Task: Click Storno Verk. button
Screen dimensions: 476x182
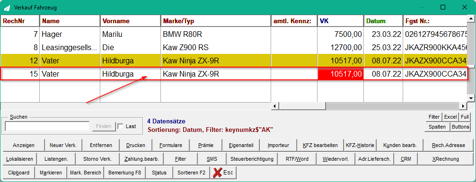Action: tap(98, 159)
